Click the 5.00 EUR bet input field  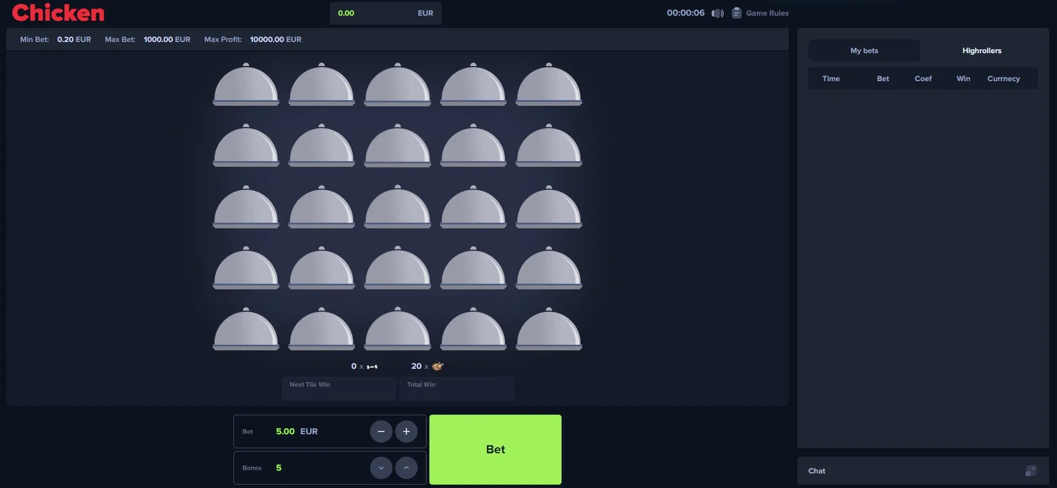(x=297, y=431)
